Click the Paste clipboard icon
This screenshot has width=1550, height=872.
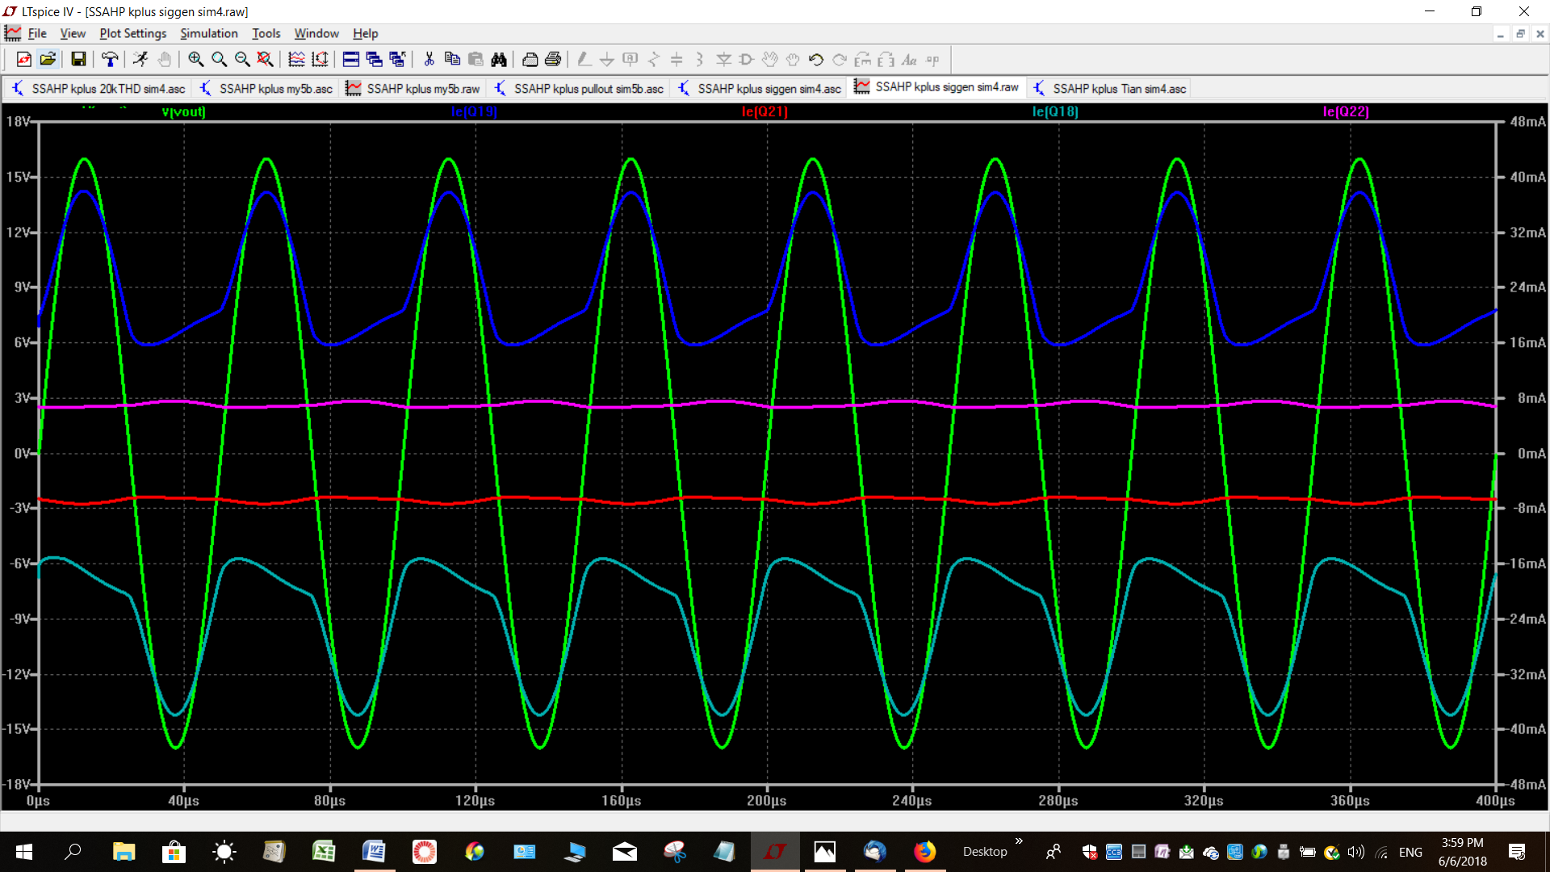475,59
